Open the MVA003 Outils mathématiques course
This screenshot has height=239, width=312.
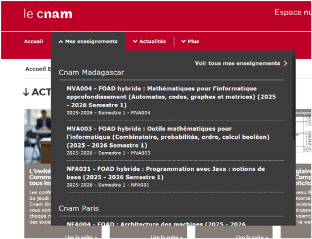[x=168, y=137]
